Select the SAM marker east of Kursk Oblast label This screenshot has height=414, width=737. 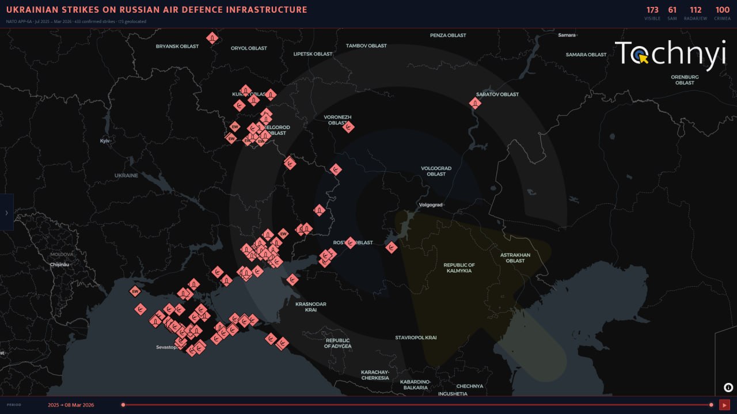tap(271, 94)
